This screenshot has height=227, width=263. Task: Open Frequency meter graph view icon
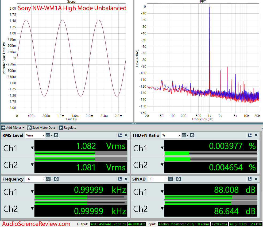[49, 179]
